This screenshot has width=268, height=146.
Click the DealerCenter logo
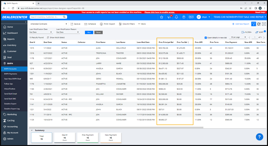[15, 17]
